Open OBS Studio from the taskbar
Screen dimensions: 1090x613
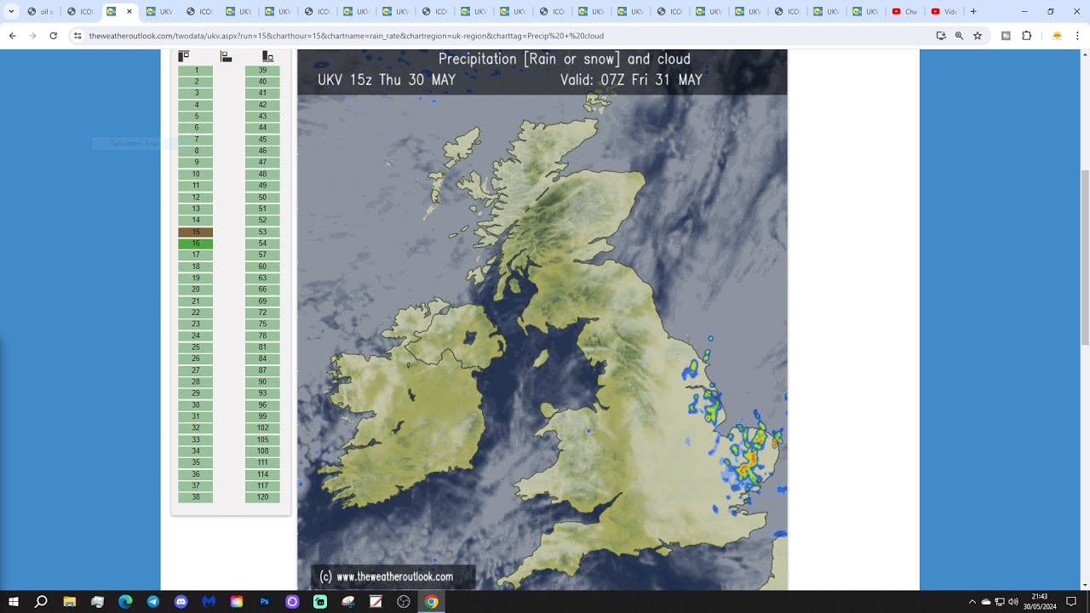click(404, 602)
